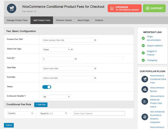Click the Fees amount input field
The image size is (168, 129).
pos(58,59)
